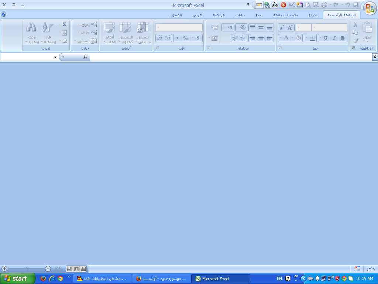
Task: Toggle bottom vertical align button
Action: pyautogui.click(x=269, y=27)
